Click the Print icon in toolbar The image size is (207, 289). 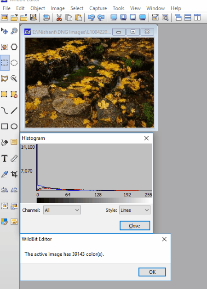[46, 18]
